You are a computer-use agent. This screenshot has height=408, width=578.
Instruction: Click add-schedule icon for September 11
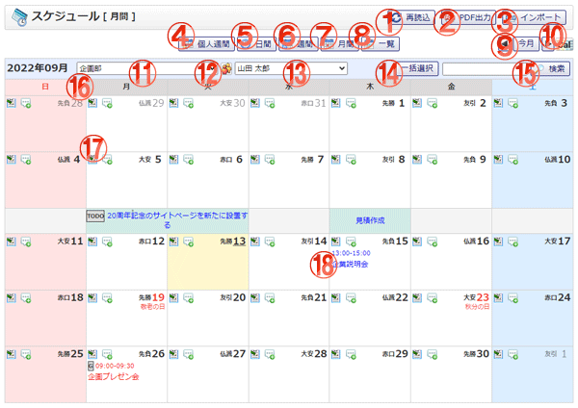tap(11, 242)
